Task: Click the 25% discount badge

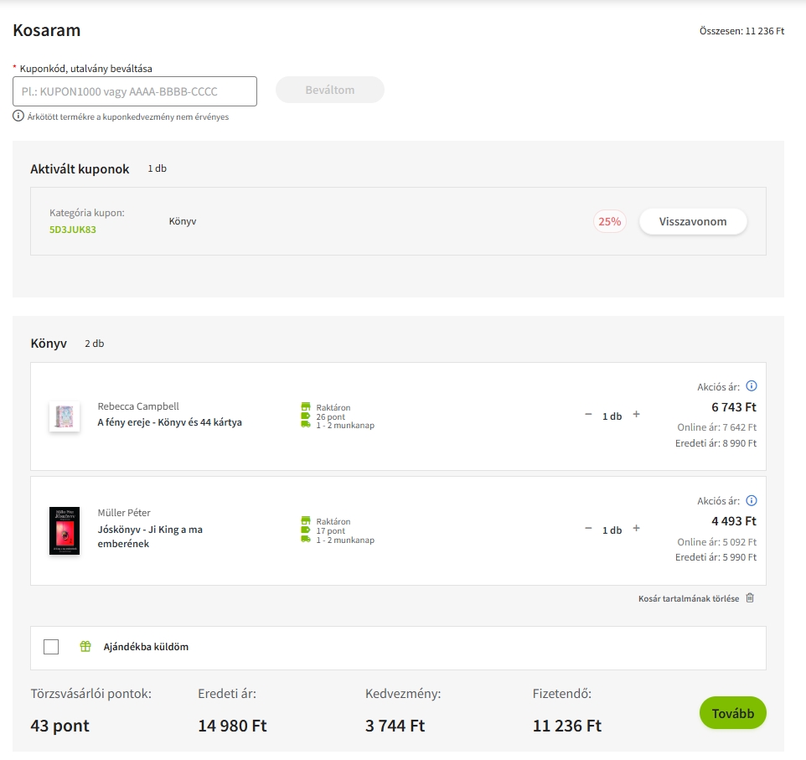Action: pyautogui.click(x=609, y=222)
